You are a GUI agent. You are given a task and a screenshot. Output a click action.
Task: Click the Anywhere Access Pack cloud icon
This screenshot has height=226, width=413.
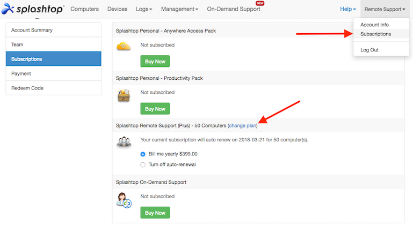(124, 46)
